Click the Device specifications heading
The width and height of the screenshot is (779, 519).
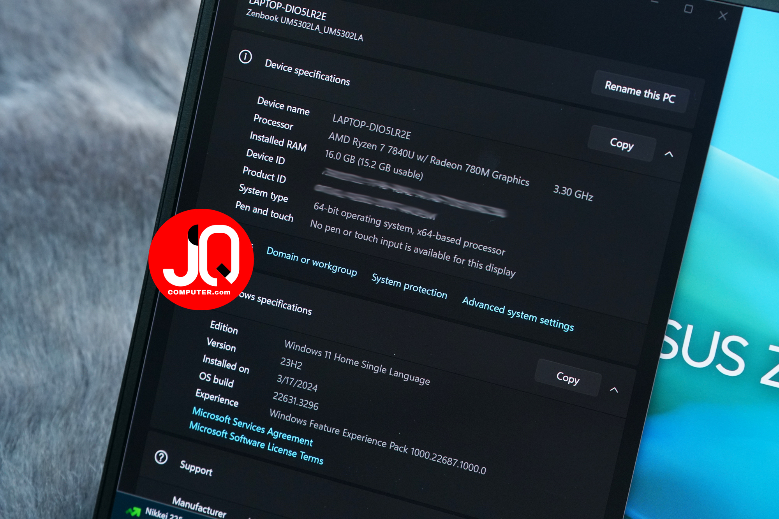307,72
